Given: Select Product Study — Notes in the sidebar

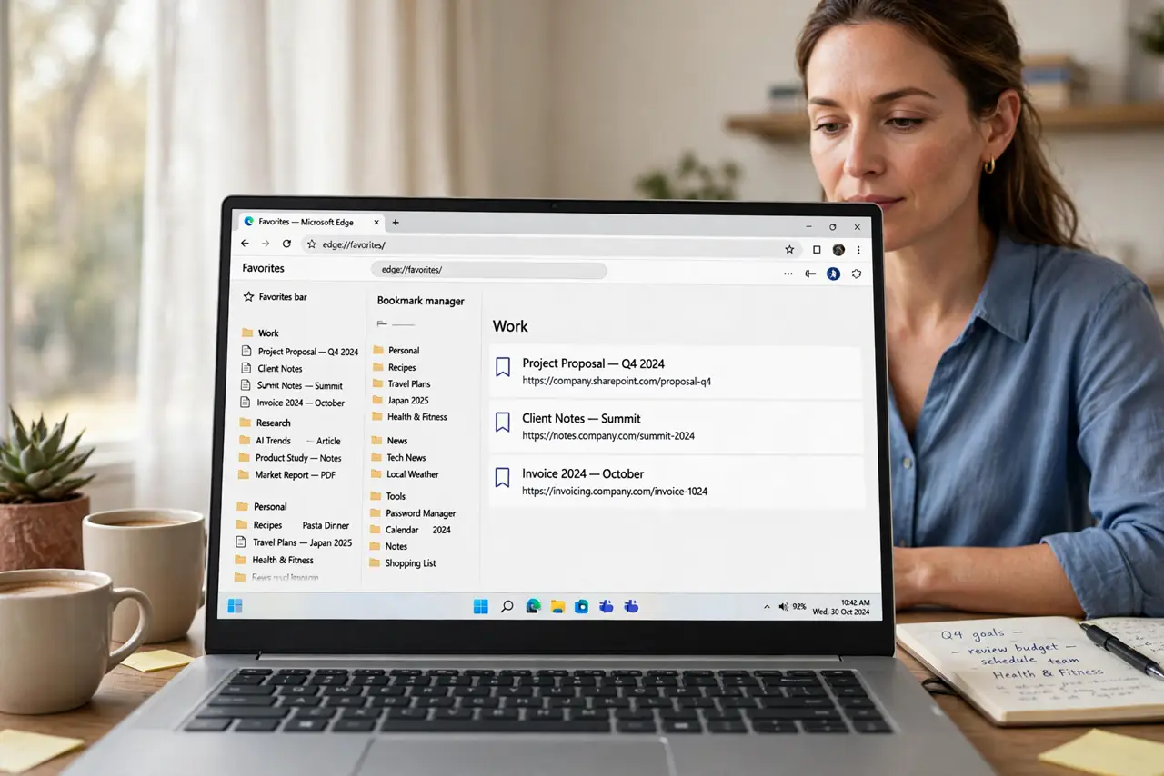Looking at the screenshot, I should (289, 458).
